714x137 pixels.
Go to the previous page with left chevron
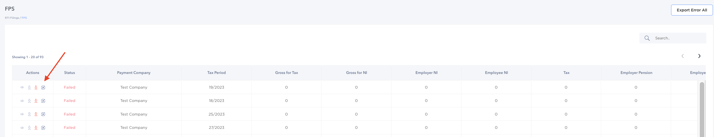coord(683,56)
